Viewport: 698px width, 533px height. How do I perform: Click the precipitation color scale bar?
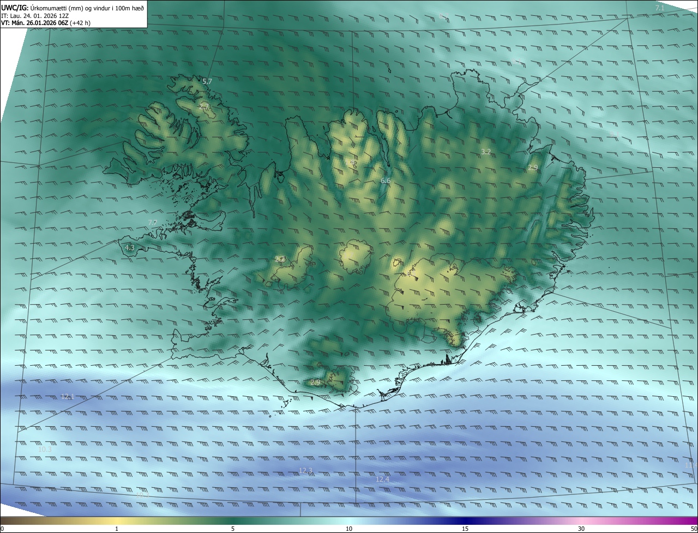349,520
